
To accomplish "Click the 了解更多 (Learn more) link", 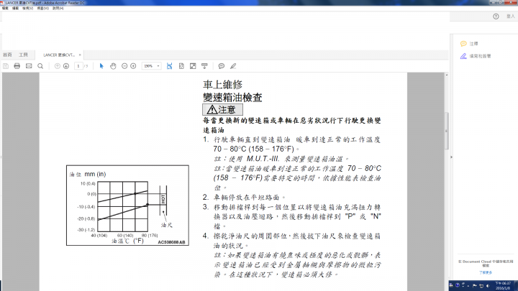I will [x=486, y=272].
